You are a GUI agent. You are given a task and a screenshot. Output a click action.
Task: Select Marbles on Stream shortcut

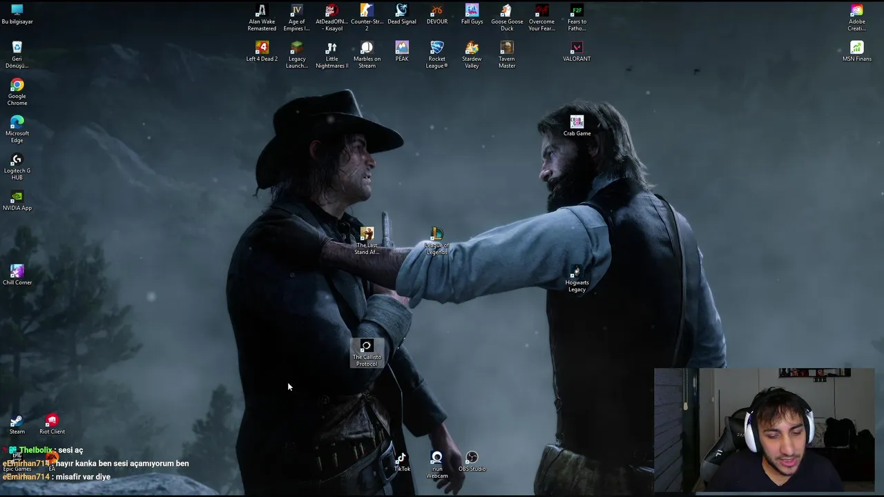(x=367, y=55)
